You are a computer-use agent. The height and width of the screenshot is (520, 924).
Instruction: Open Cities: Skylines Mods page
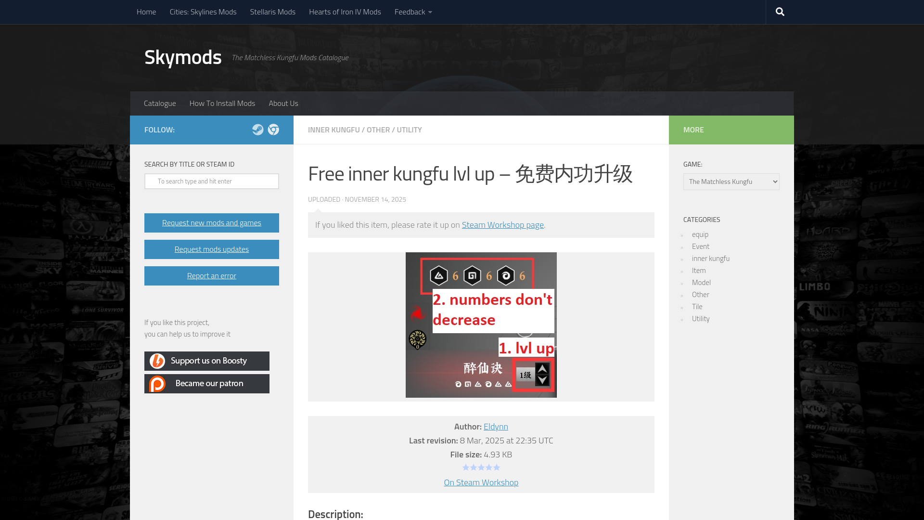click(203, 12)
